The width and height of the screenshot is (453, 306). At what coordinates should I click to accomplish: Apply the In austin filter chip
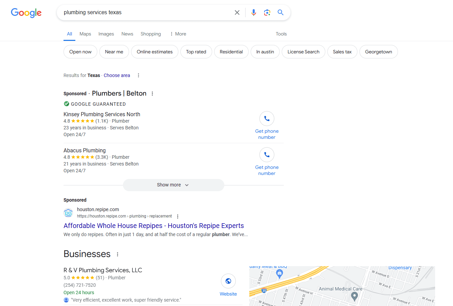265,52
